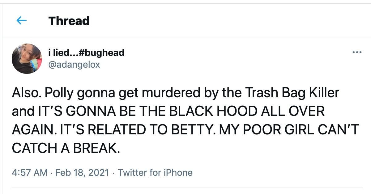Viewport: 371px width, 194px height.
Task: Open the 4:57 AM timestamp link
Action: point(30,172)
